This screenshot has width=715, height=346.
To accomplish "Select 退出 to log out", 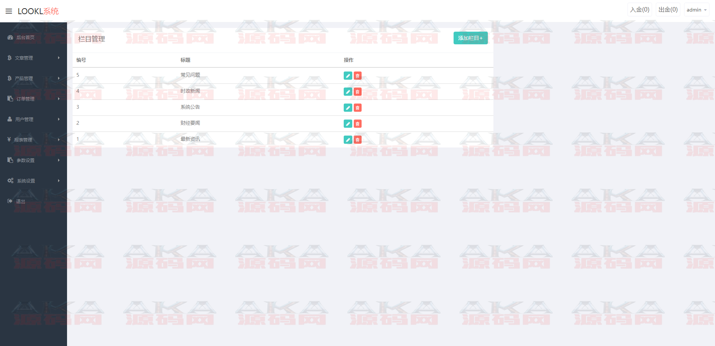I will pos(20,201).
